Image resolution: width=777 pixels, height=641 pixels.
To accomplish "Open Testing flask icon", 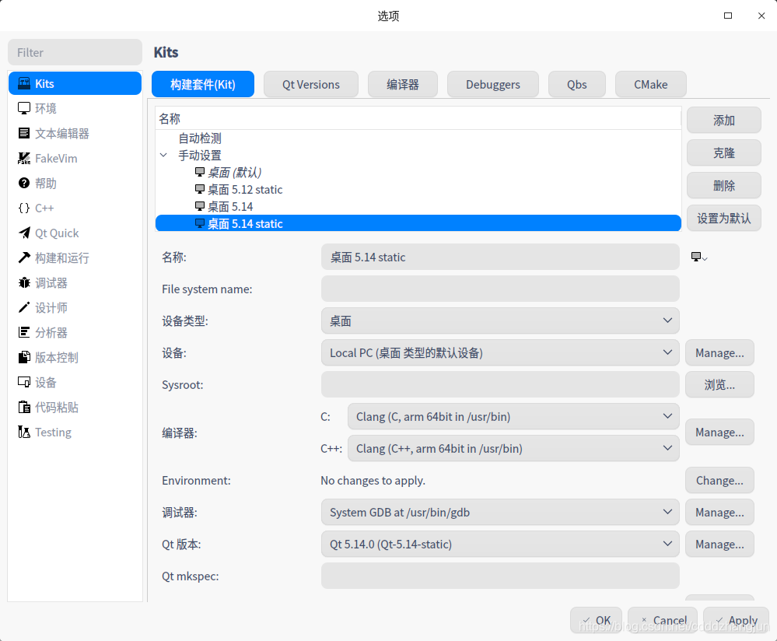I will tap(24, 432).
